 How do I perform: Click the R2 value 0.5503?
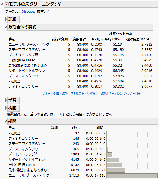pyautogui.click(x=96, y=45)
